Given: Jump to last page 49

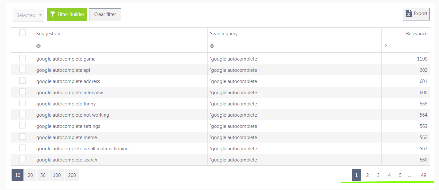Looking at the screenshot, I should click(x=424, y=175).
